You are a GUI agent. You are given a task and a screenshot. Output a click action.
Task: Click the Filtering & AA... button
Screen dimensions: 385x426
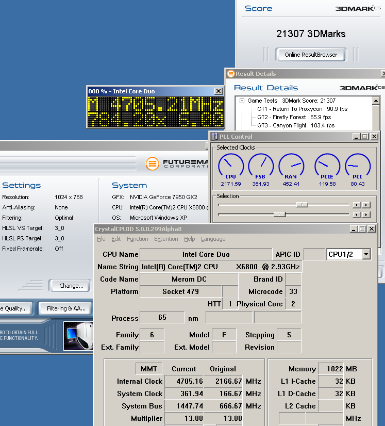click(x=65, y=308)
